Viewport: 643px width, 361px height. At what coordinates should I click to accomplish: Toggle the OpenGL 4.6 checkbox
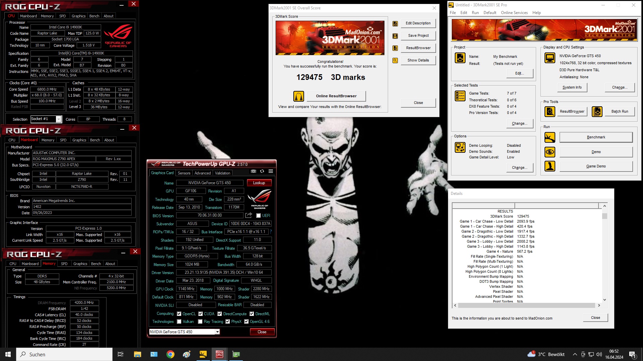pyautogui.click(x=246, y=322)
